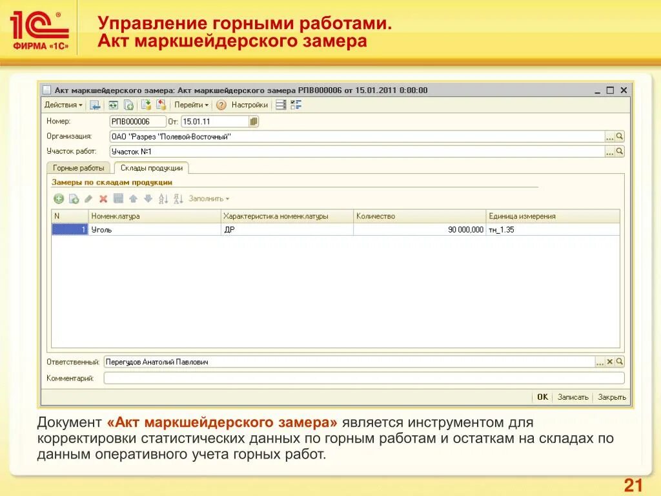Click the Комментарий input field

coord(364,378)
